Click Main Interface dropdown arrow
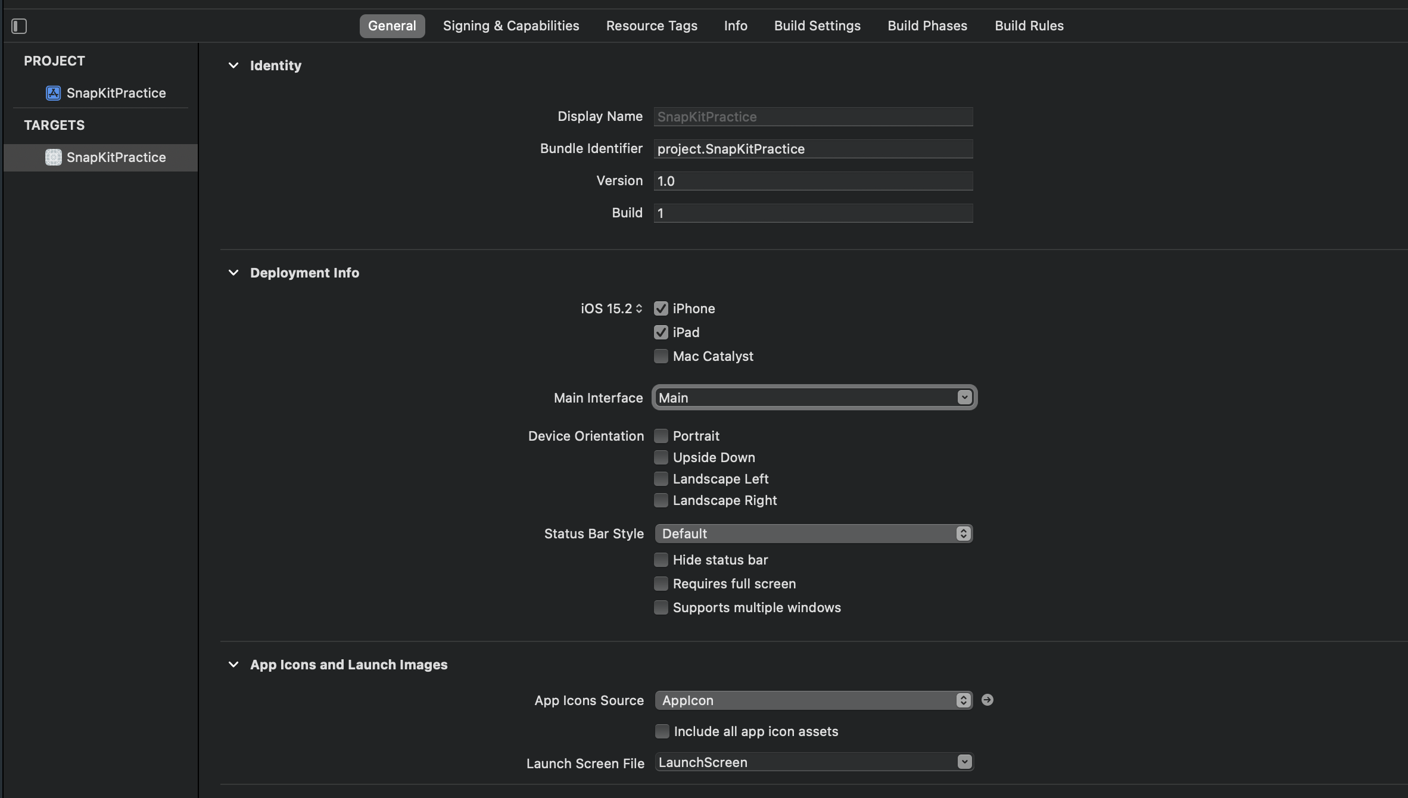 [964, 397]
